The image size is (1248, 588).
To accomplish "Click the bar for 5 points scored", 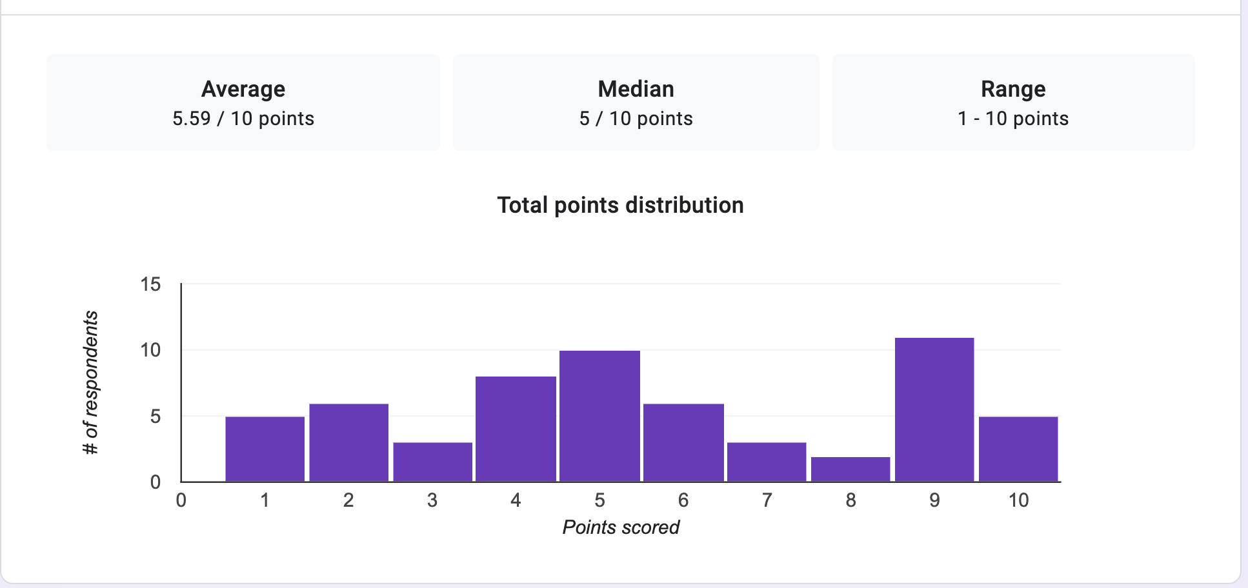I will [x=599, y=416].
